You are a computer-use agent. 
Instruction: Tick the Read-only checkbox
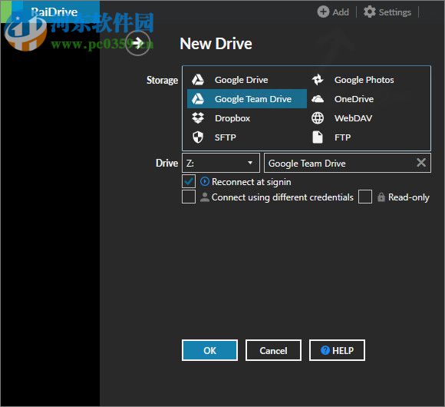365,197
